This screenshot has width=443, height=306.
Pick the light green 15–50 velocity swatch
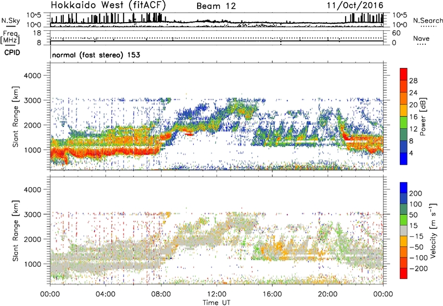(x=404, y=220)
